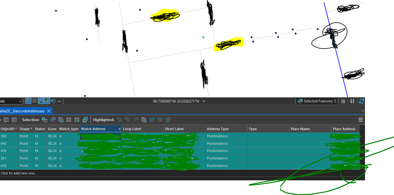
Task: Select row with ObjectID 360
Action: 180,136
